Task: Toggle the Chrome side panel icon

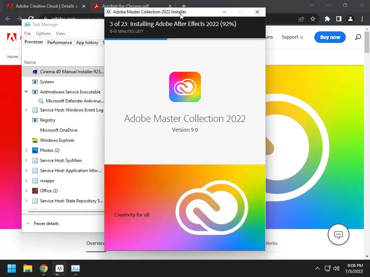Action: point(339,19)
